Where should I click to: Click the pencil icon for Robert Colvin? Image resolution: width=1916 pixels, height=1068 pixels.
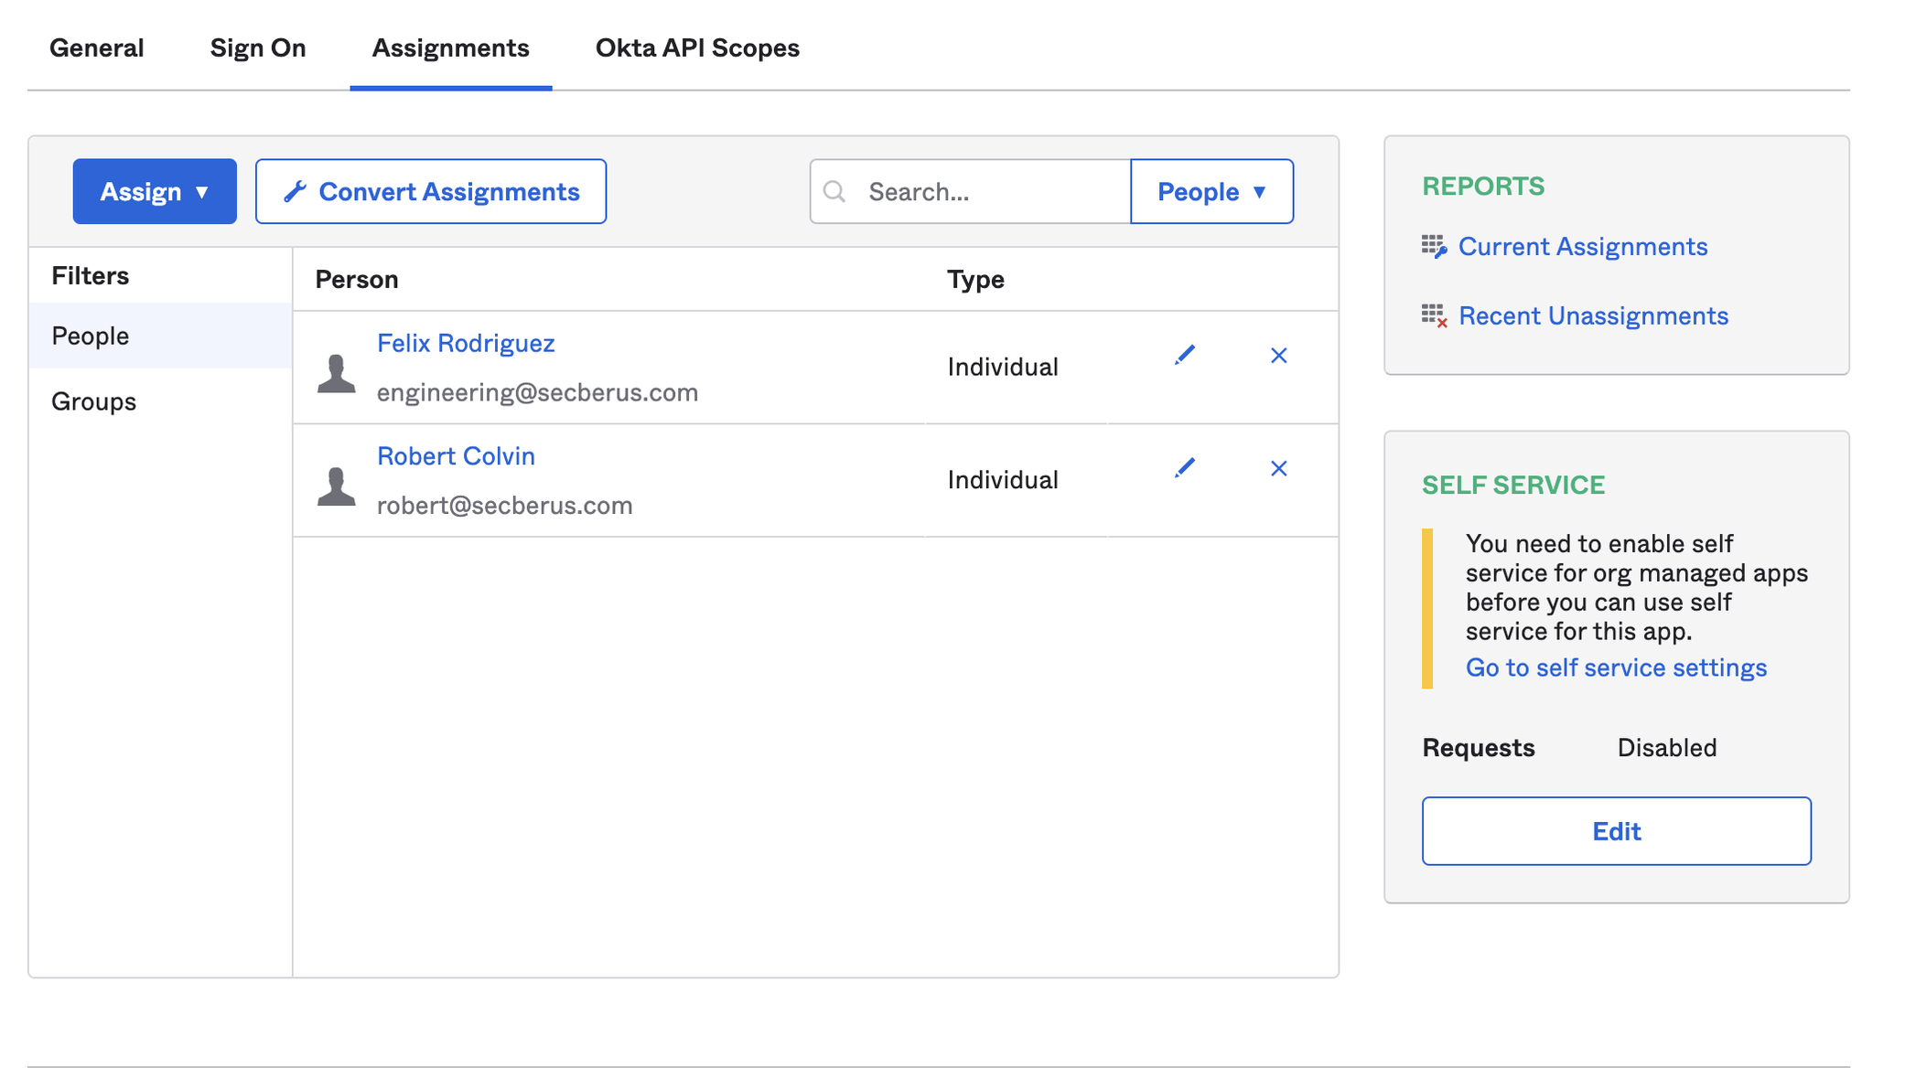point(1185,468)
